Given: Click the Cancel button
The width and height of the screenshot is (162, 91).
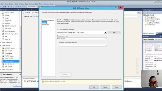Looking at the screenshot, I should [x=105, y=87].
